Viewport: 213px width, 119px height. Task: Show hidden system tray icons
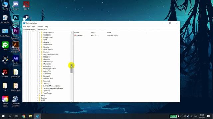click(x=182, y=116)
